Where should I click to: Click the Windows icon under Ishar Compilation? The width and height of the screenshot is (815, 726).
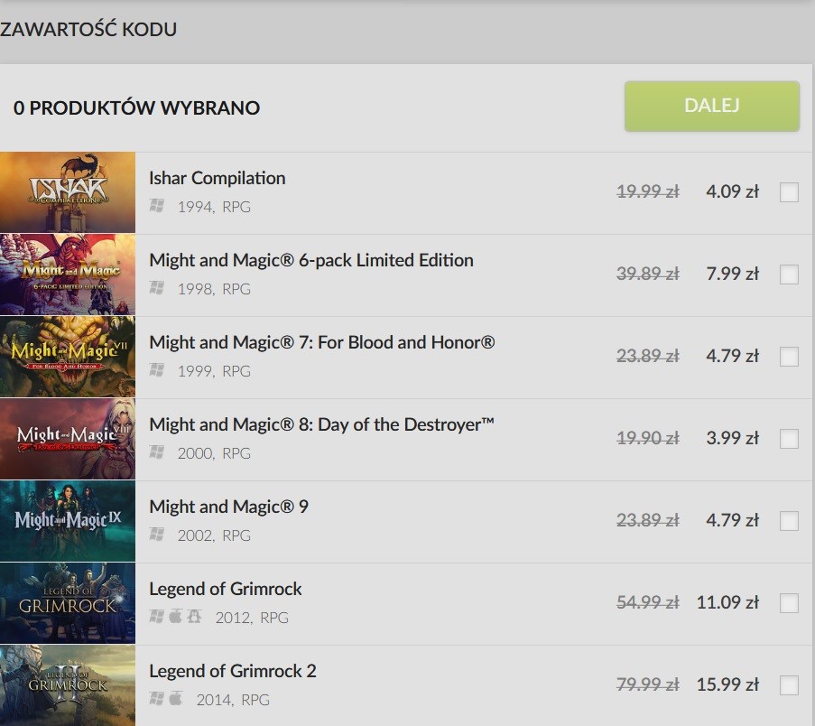tap(156, 206)
